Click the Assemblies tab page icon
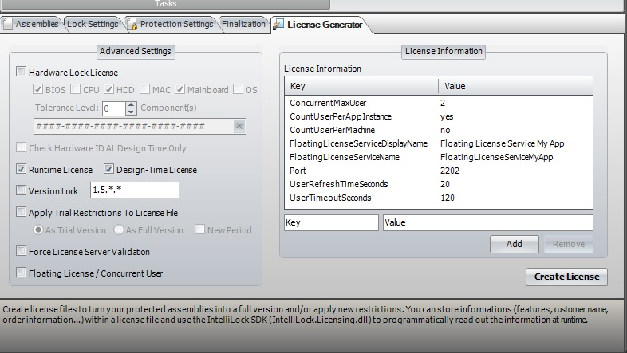627x353 pixels. coord(8,24)
